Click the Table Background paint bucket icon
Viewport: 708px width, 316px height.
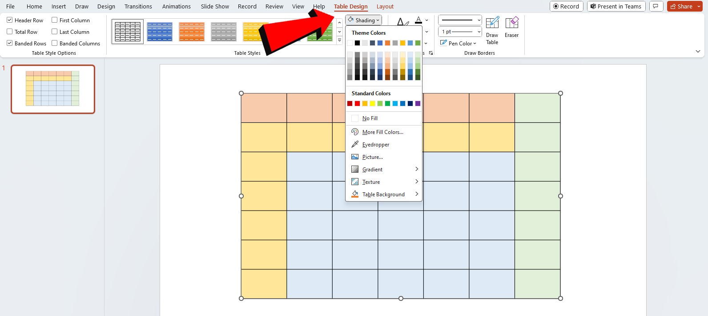(x=355, y=194)
